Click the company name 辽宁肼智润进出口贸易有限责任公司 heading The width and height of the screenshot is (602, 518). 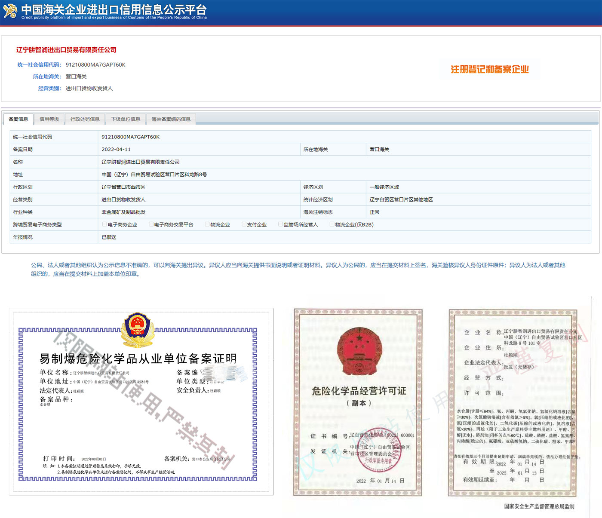click(x=66, y=50)
